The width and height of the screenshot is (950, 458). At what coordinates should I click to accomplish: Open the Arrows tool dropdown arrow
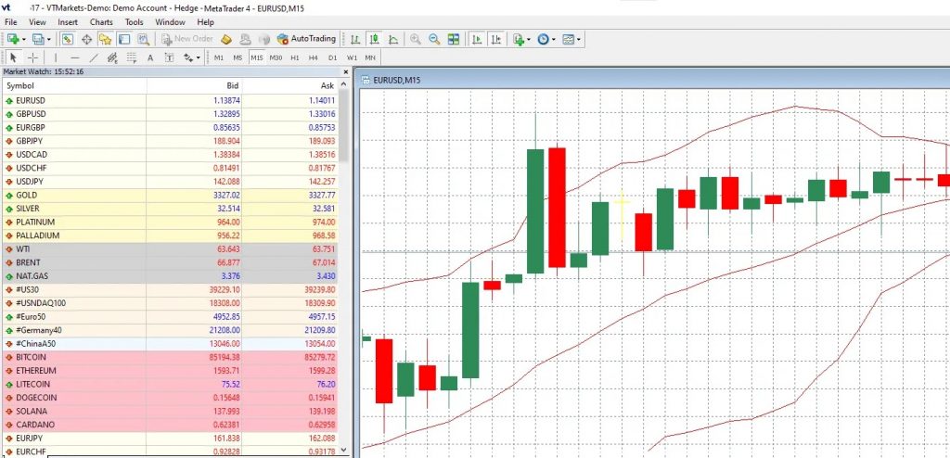199,57
